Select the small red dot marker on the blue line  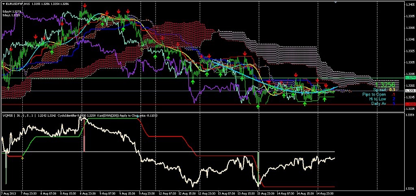[x=201, y=57]
